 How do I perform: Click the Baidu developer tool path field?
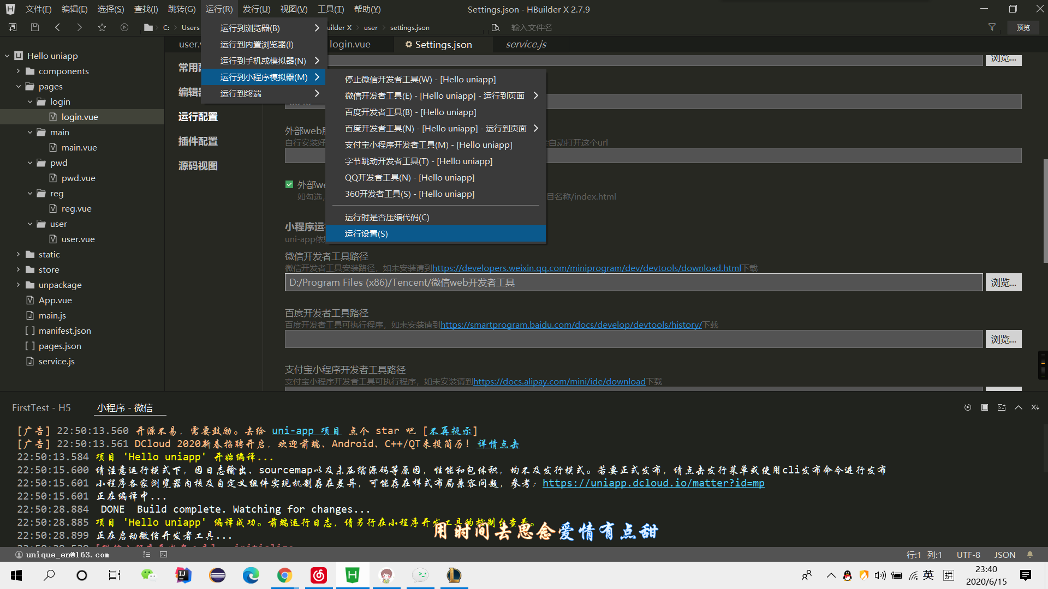coord(633,339)
